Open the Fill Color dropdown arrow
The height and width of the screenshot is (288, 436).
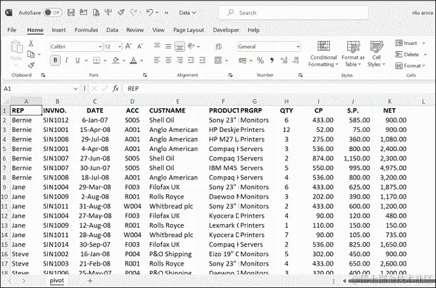pos(124,60)
